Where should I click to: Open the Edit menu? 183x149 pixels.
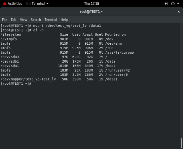click(14, 20)
